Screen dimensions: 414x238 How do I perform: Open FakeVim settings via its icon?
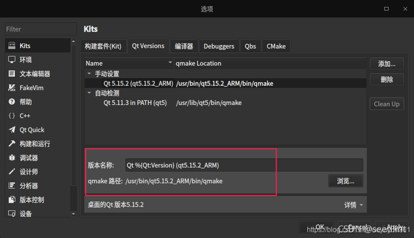(12, 88)
